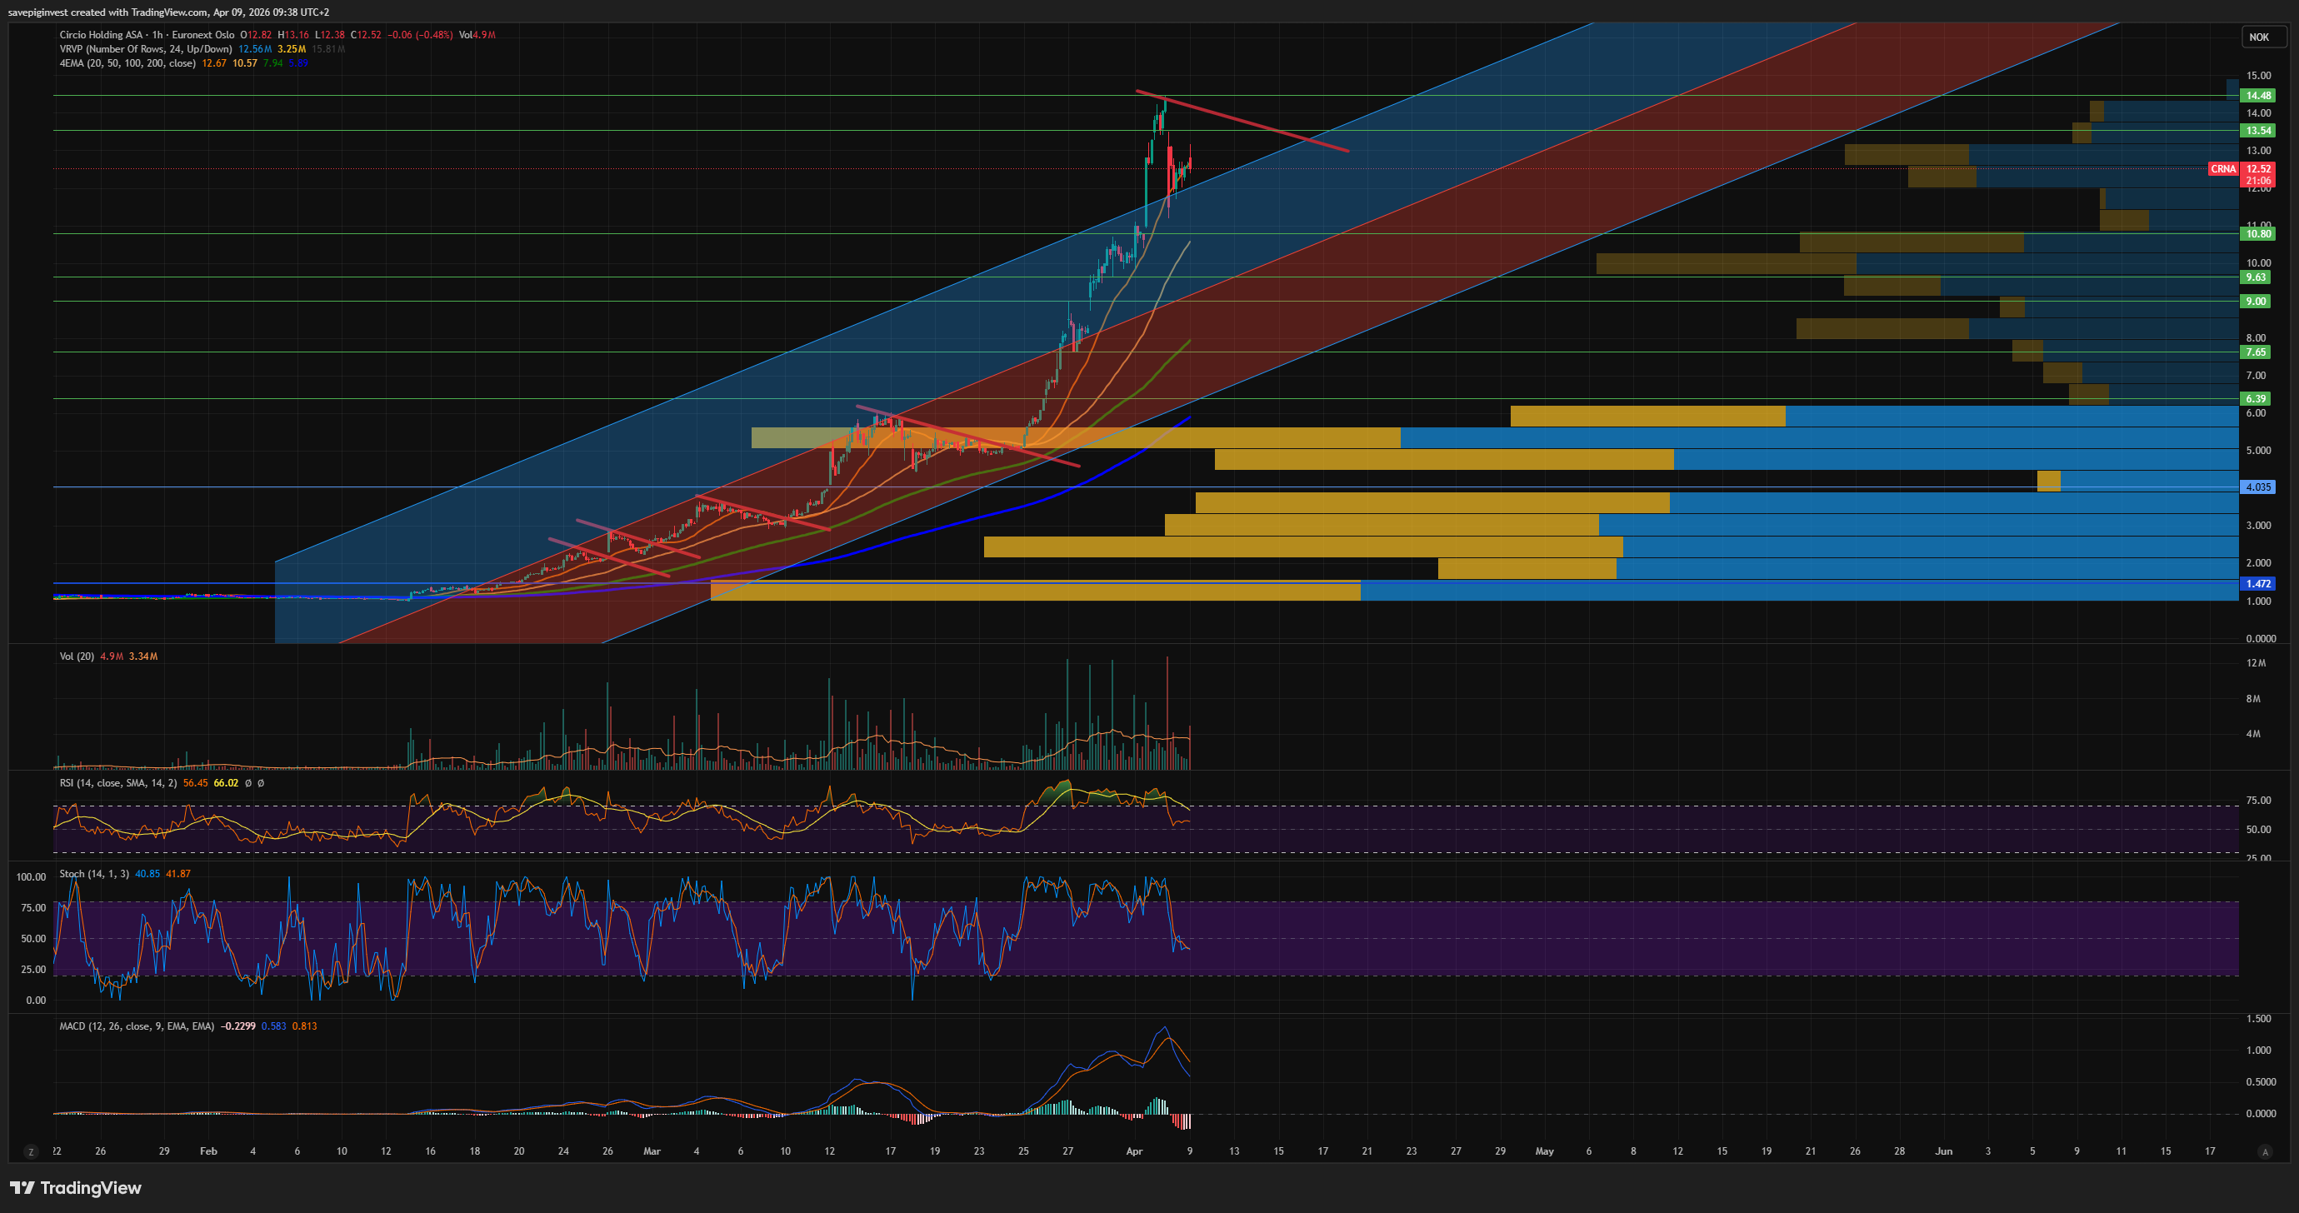Select the 13.54 green price label
The image size is (2299, 1213).
2258,130
